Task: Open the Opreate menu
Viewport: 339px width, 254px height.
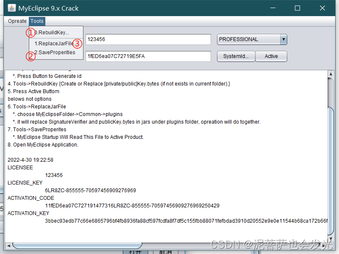Action: click(x=17, y=21)
